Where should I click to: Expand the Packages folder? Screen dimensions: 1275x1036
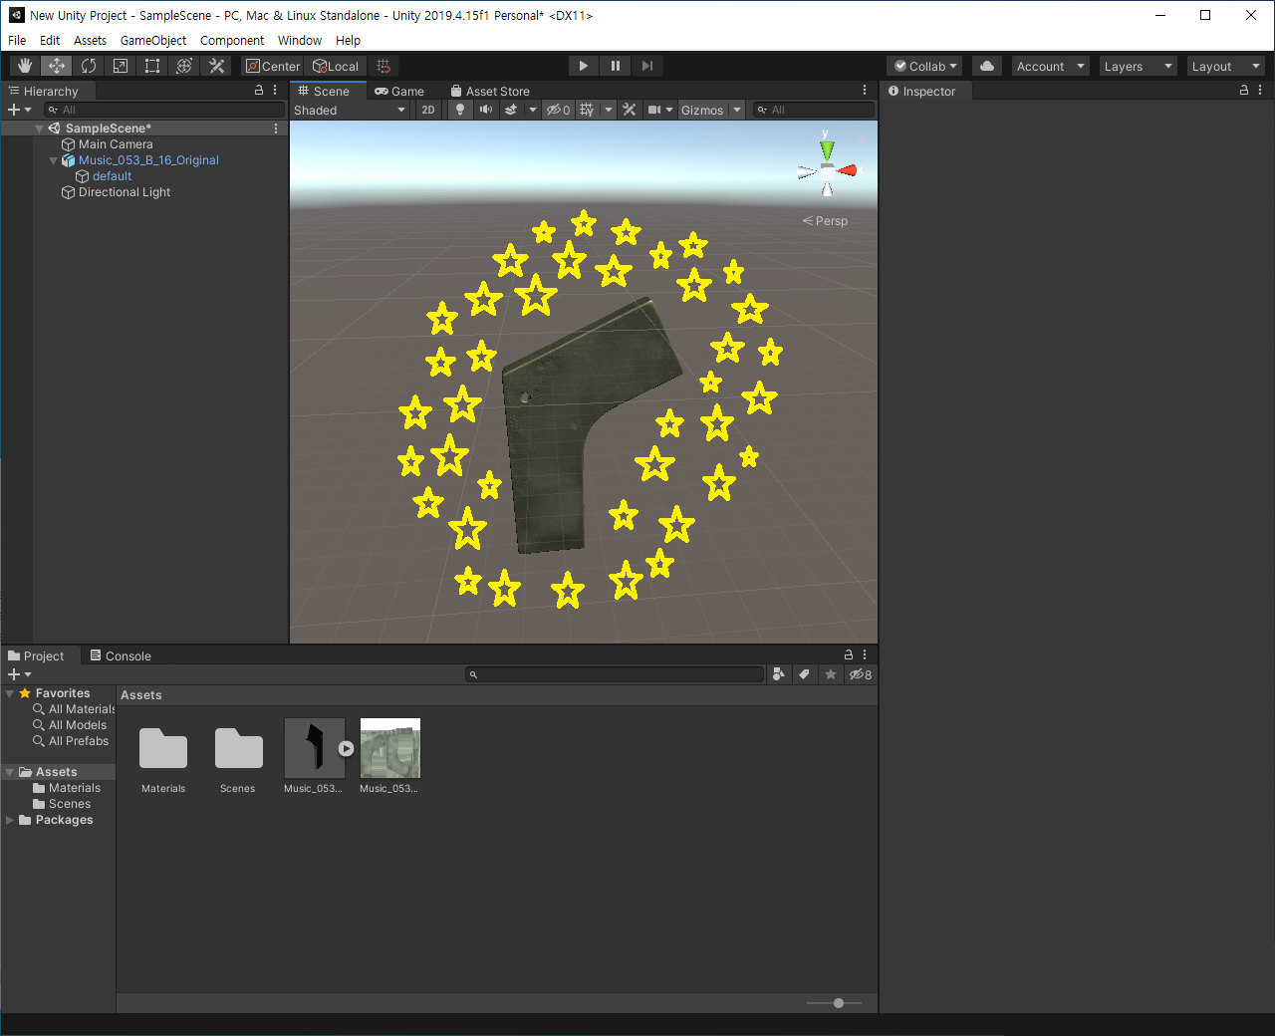tap(10, 820)
